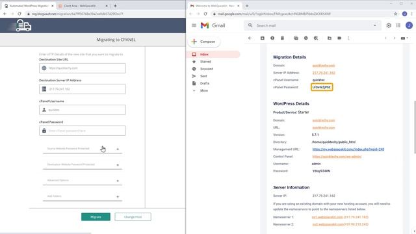Click the Gmail page vertical scrollbar
Screen dimensions: 416x234
click(x=415, y=127)
